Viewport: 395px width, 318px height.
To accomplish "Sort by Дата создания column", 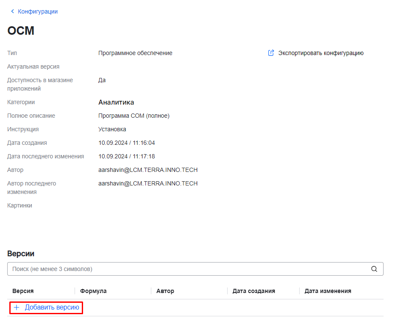I will tap(253, 291).
